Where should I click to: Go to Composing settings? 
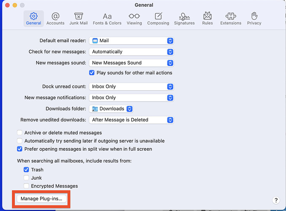click(158, 19)
